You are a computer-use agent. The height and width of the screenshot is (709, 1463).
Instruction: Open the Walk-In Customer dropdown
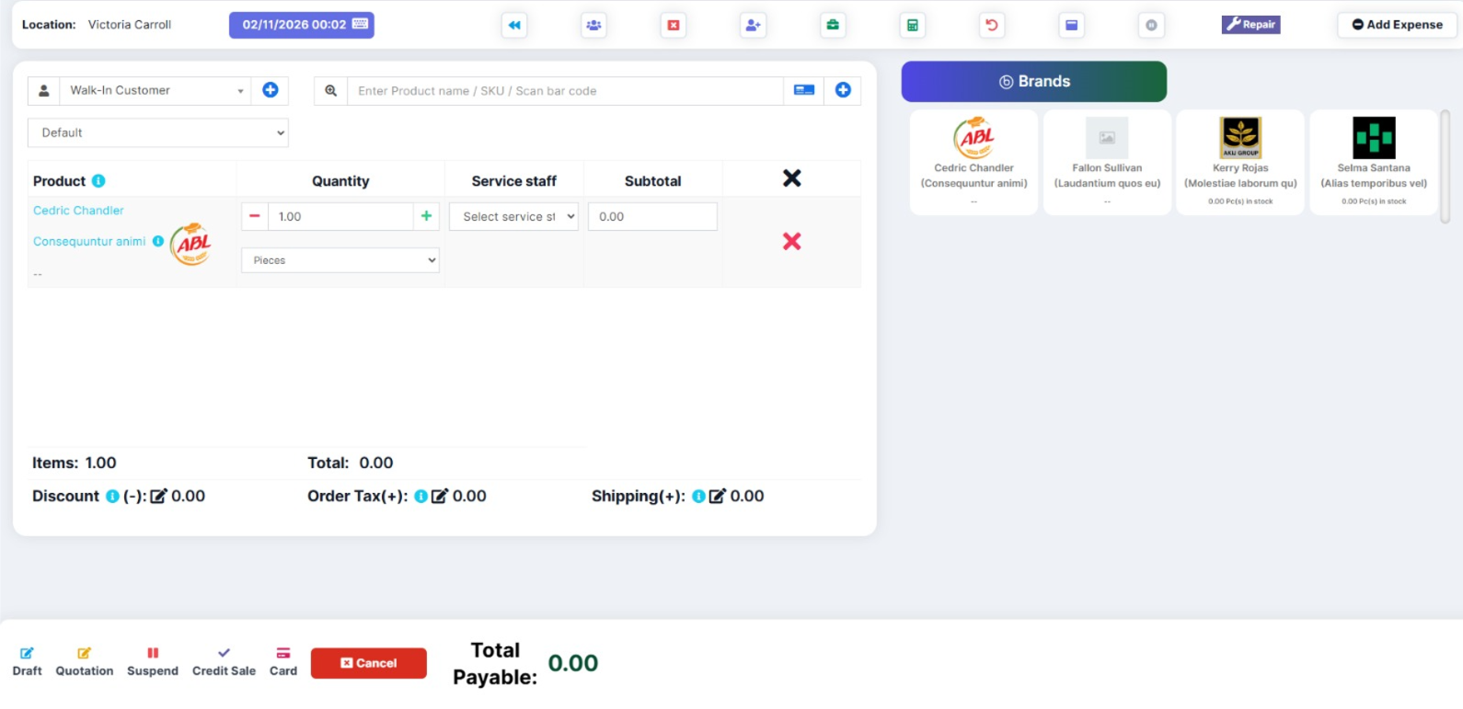point(156,90)
